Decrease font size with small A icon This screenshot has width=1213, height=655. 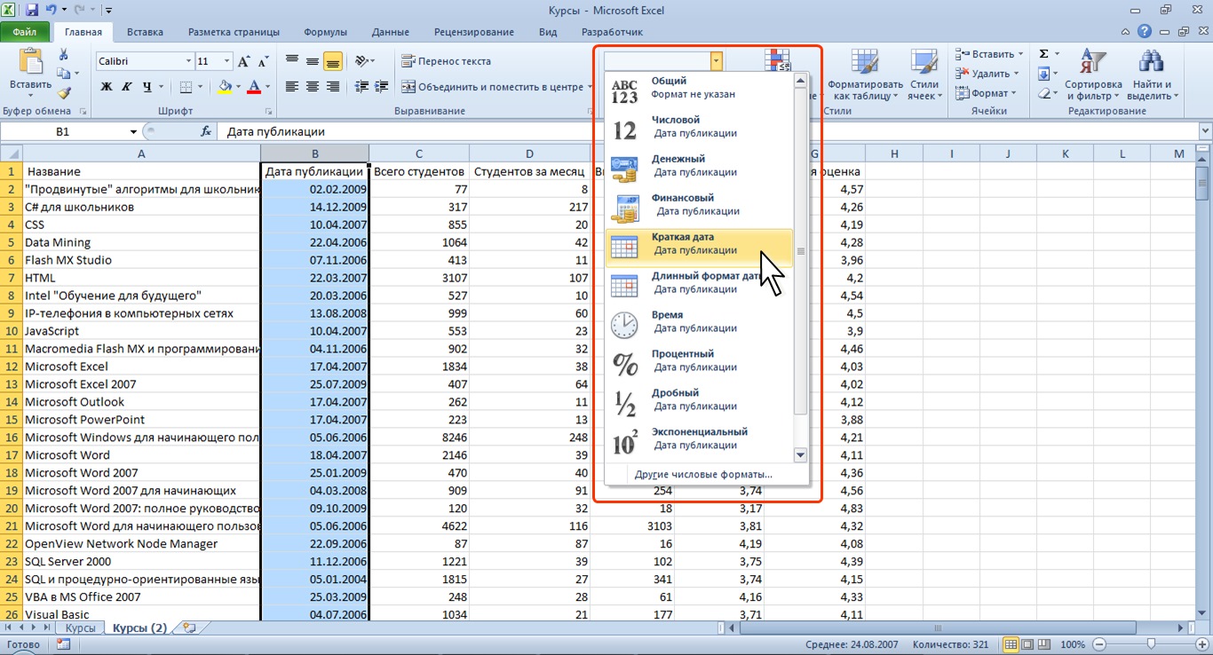(x=264, y=61)
